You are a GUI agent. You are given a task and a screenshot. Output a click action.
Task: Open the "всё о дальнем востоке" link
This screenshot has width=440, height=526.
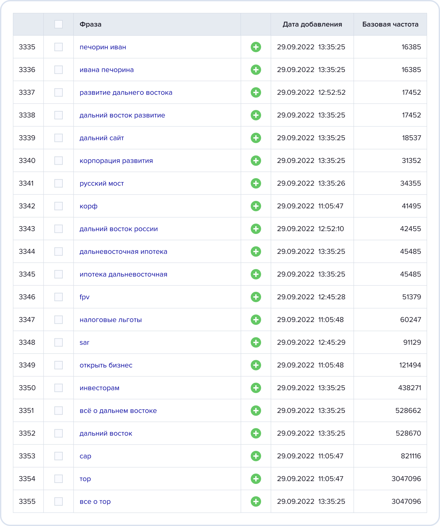118,411
